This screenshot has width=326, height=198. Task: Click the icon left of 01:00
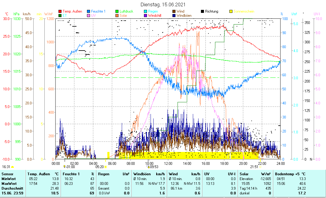pos(64,167)
